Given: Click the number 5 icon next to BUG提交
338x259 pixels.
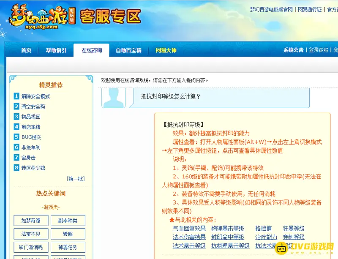Looking at the screenshot, I should click(x=16, y=137).
